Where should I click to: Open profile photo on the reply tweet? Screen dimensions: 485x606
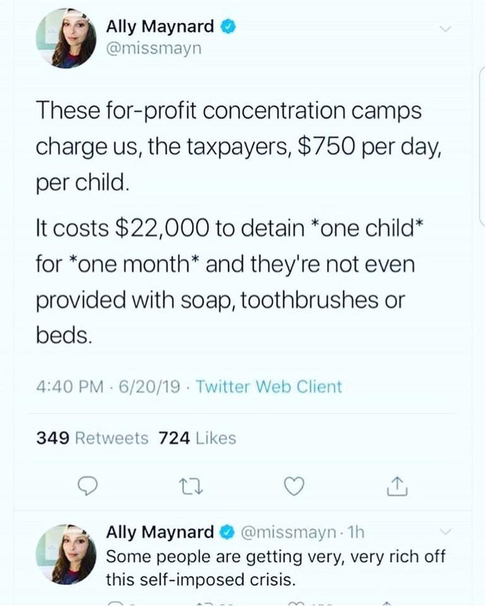click(x=66, y=554)
